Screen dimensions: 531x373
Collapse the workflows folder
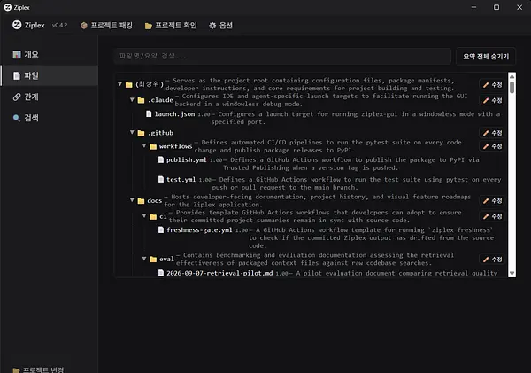point(144,145)
